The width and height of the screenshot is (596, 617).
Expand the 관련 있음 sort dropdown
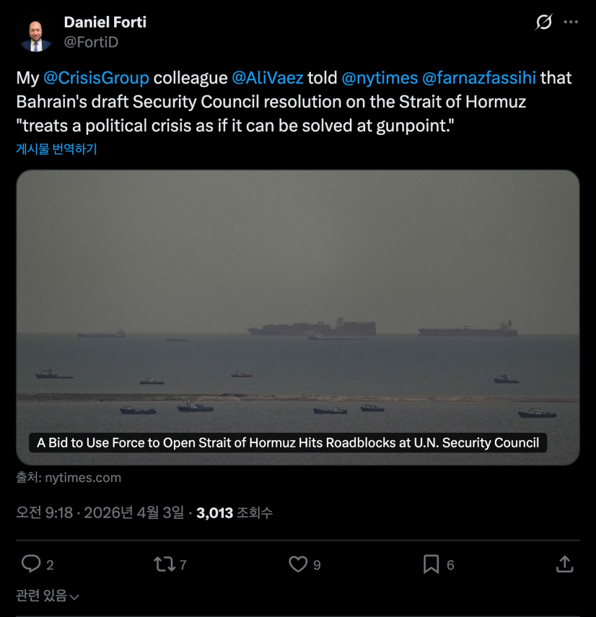(x=48, y=596)
